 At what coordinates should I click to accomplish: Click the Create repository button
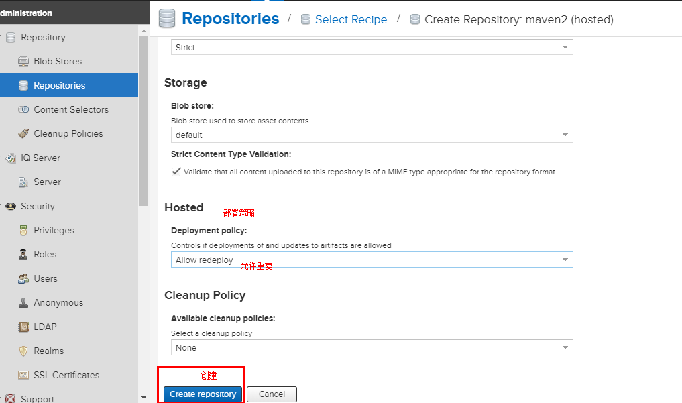203,394
